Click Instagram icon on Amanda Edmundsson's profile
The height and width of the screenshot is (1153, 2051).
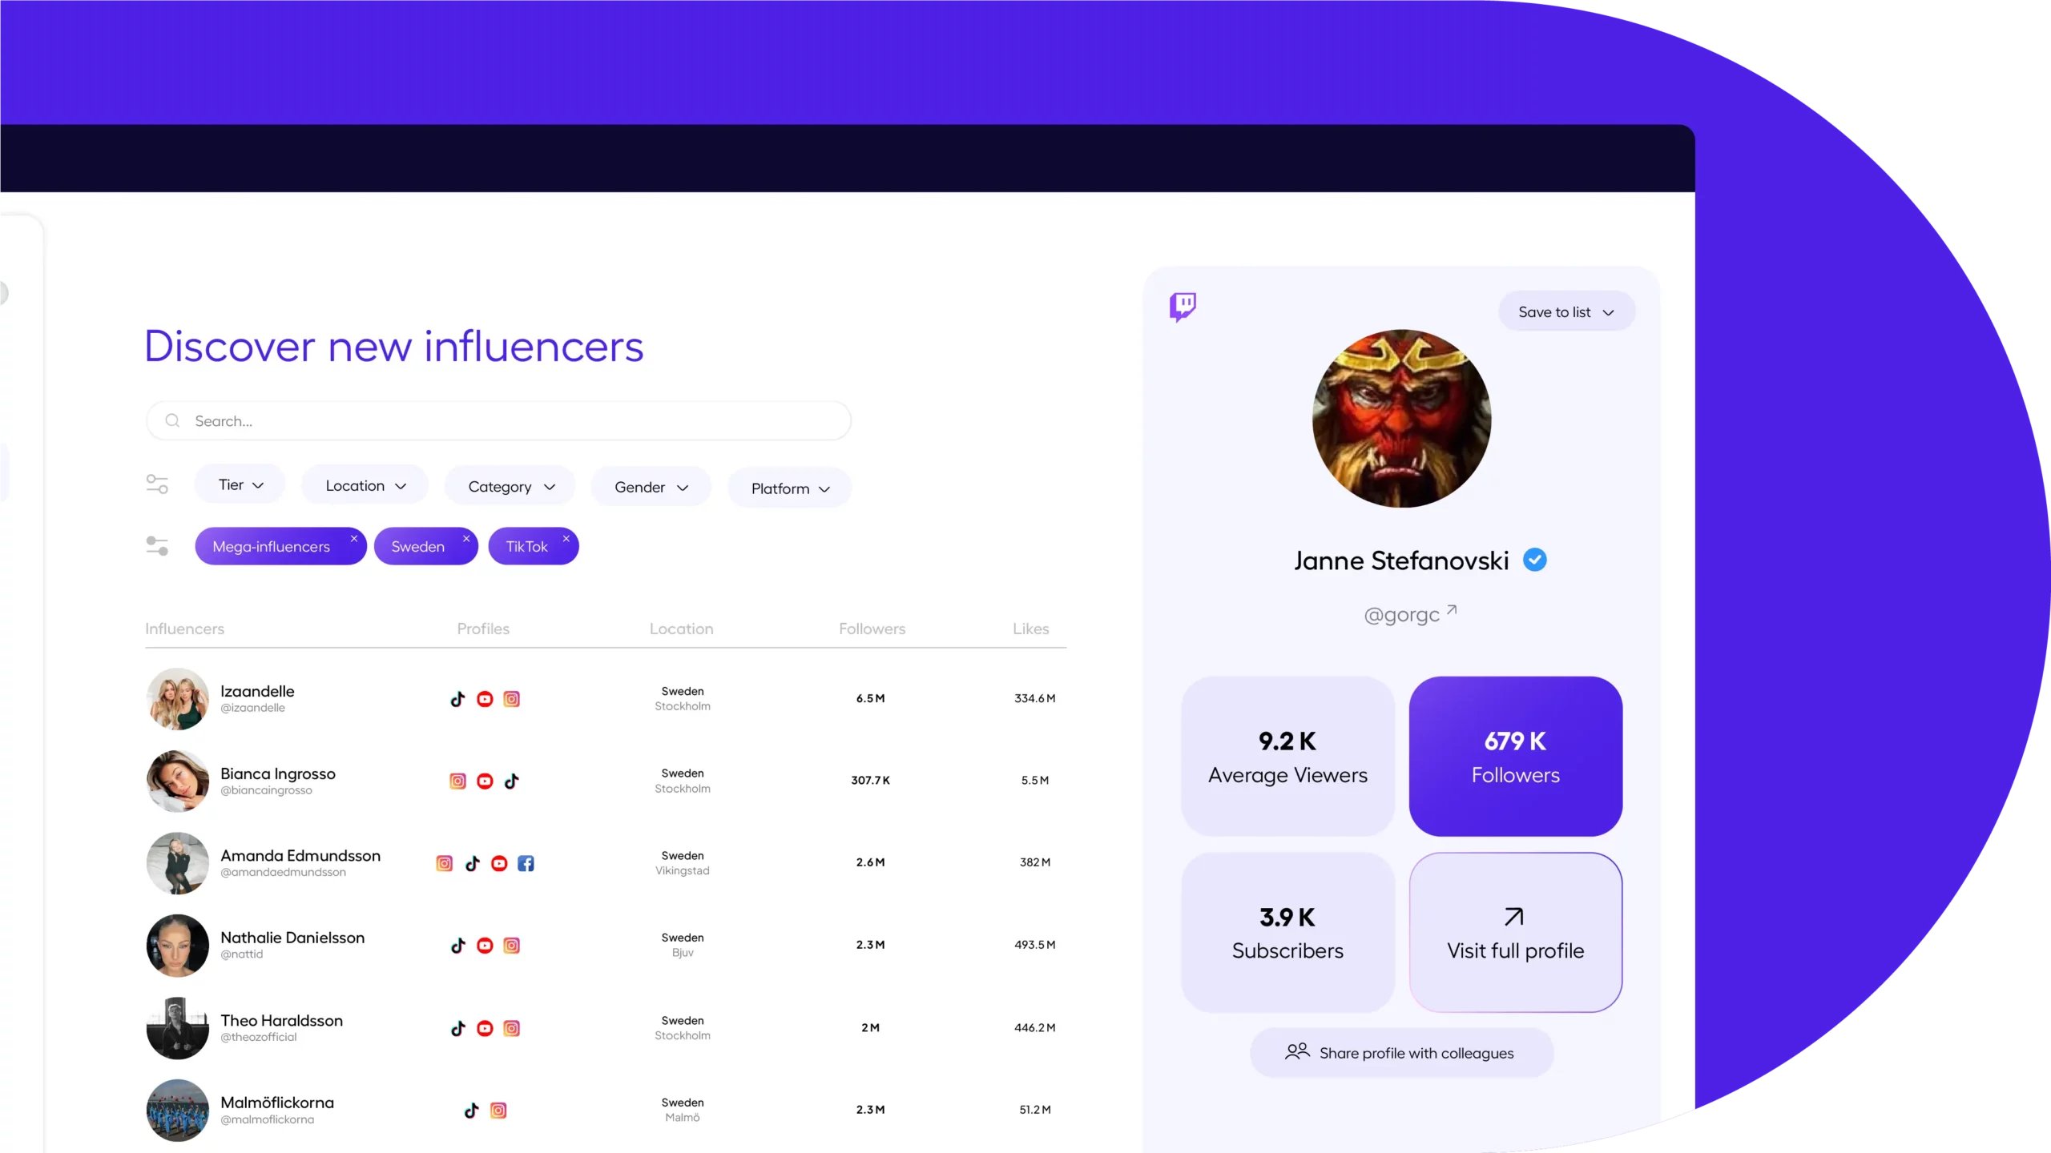(445, 863)
